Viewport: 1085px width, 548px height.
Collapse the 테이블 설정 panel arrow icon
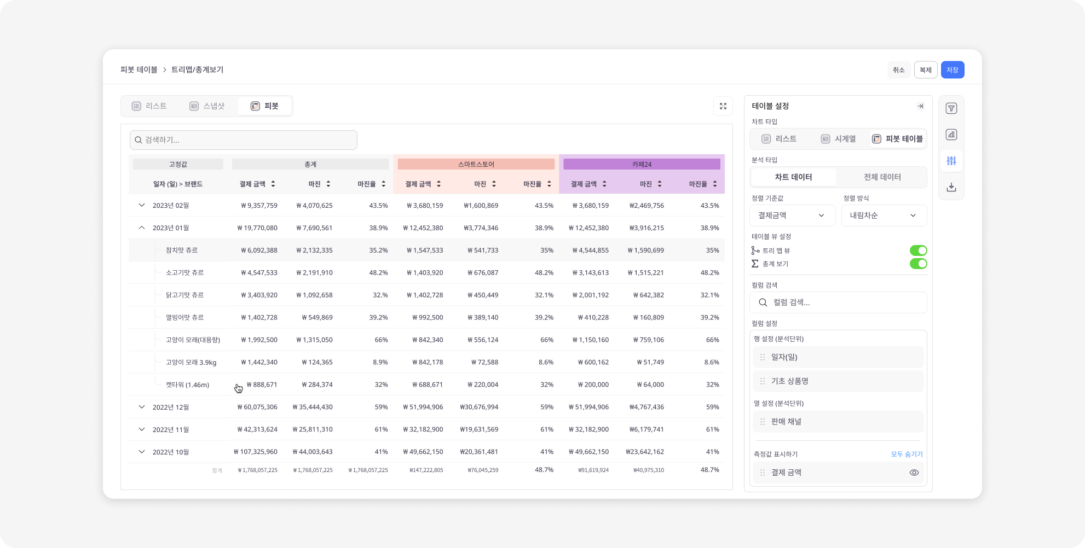click(920, 106)
